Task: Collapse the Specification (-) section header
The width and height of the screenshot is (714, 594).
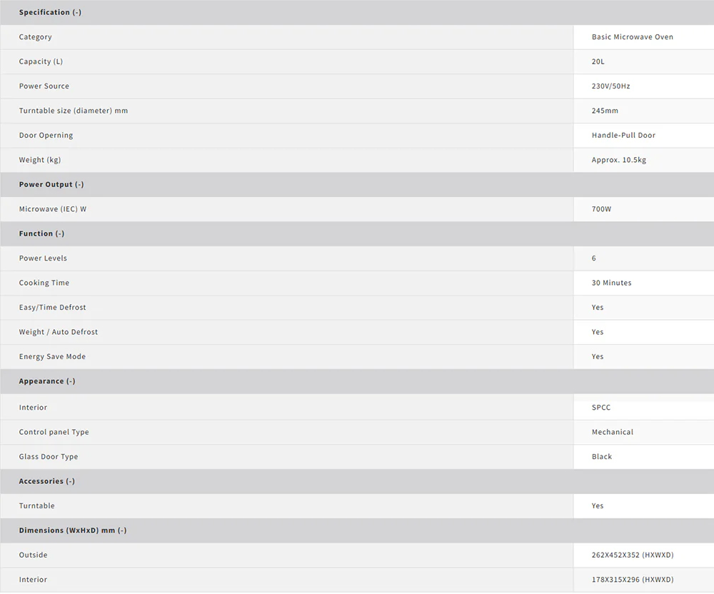Action: (x=50, y=12)
